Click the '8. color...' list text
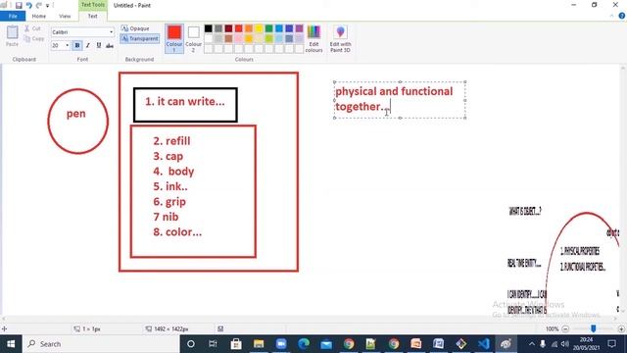The width and height of the screenshot is (627, 353). tap(177, 231)
